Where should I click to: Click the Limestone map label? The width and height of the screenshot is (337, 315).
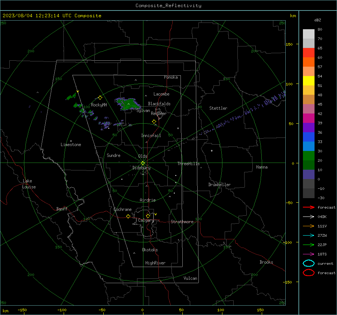point(71,145)
